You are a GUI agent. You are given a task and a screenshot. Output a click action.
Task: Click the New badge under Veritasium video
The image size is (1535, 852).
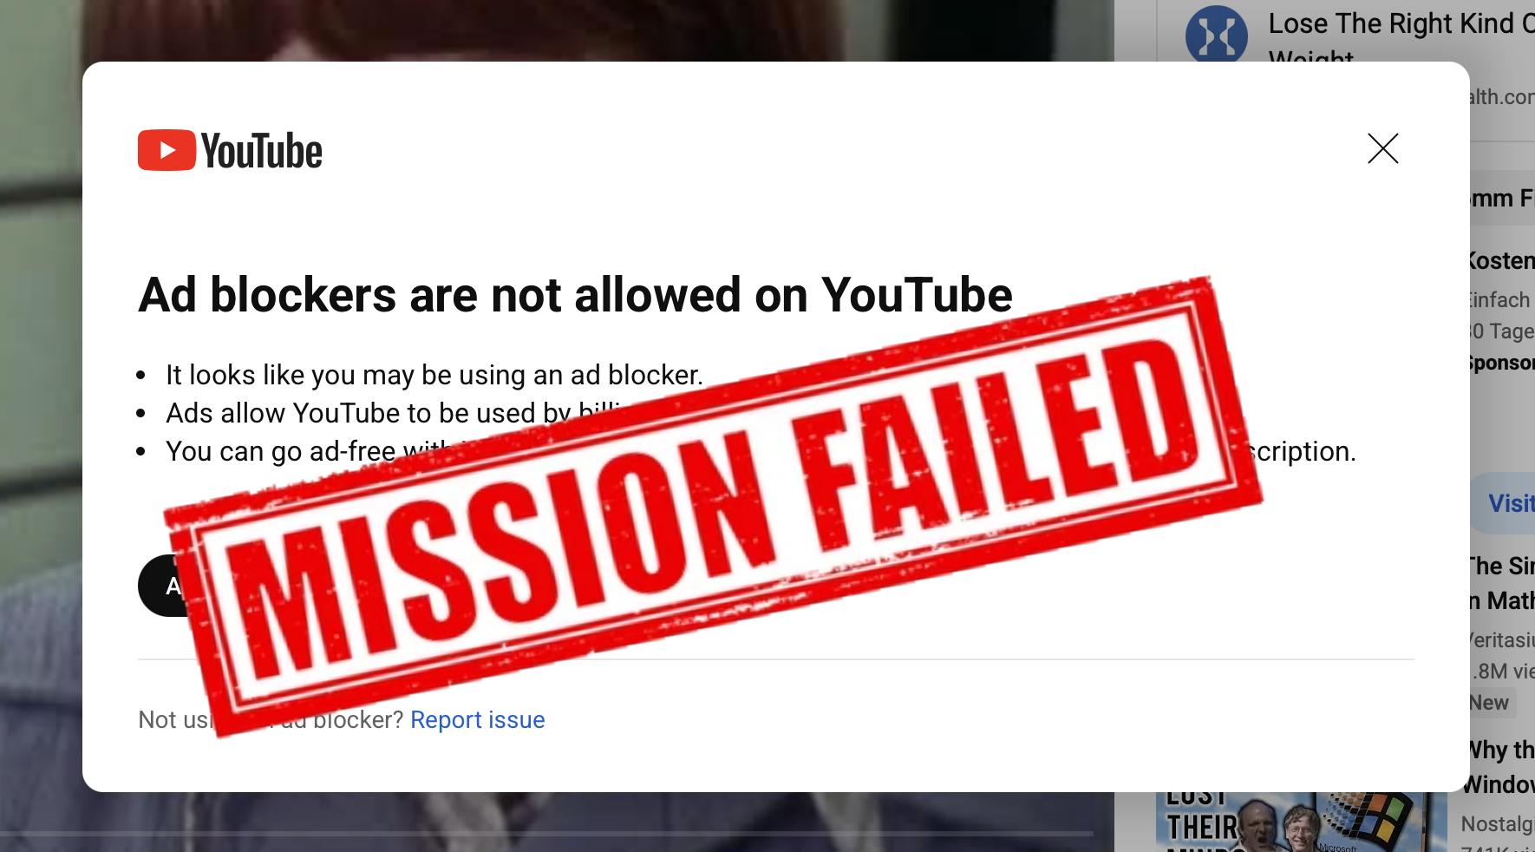pos(1491,703)
